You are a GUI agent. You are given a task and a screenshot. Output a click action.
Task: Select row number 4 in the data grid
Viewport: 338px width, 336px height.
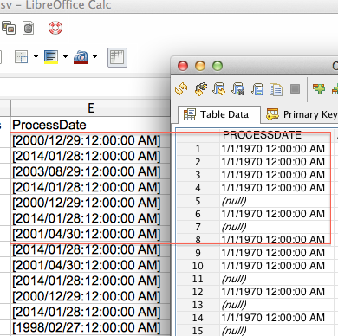pyautogui.click(x=198, y=188)
